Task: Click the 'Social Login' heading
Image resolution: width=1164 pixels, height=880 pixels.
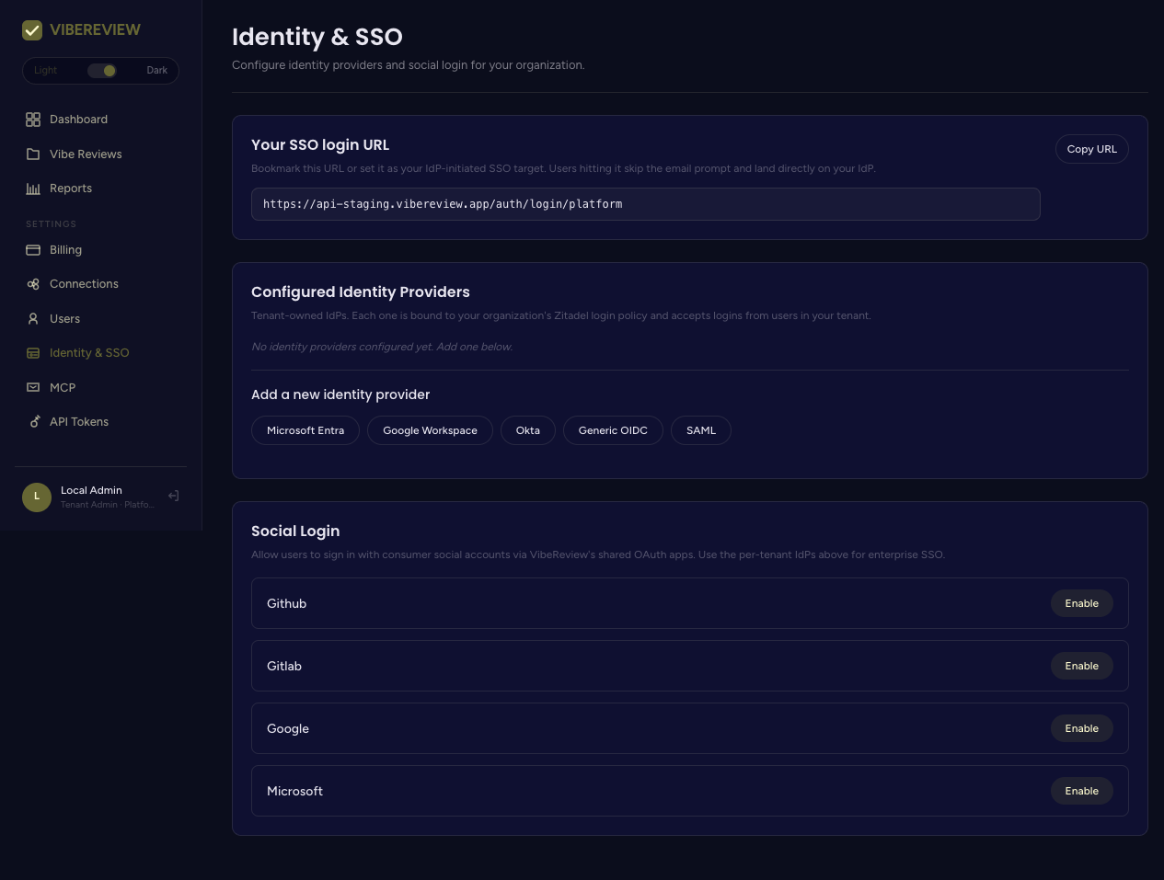Action: click(295, 531)
